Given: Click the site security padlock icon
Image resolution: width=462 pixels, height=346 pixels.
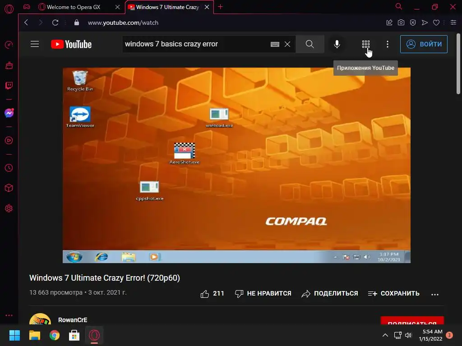Looking at the screenshot, I should 77,23.
